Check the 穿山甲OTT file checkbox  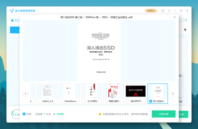coord(129,101)
